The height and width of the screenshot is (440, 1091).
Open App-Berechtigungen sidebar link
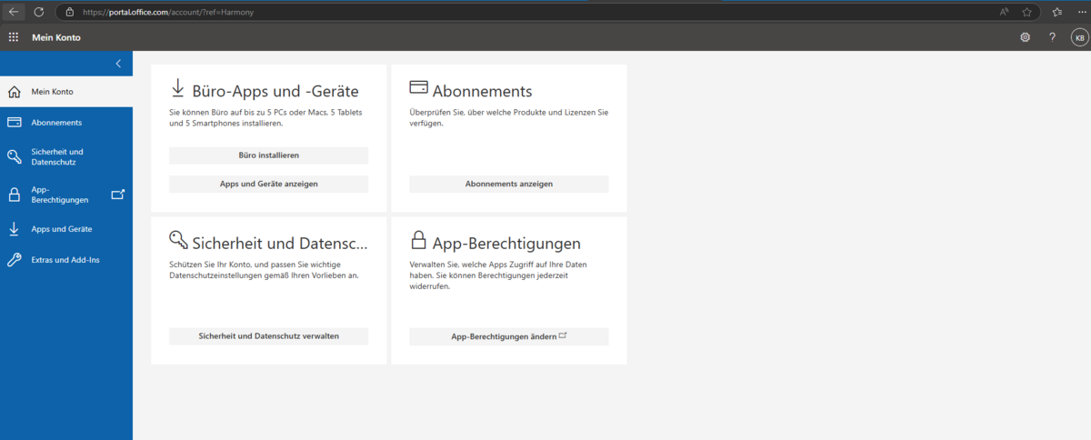[58, 195]
